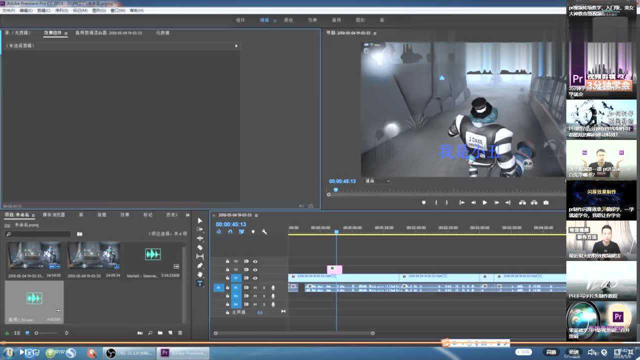Image resolution: width=640 pixels, height=360 pixels.
Task: Switch project panel to icon view
Action: pos(27,333)
